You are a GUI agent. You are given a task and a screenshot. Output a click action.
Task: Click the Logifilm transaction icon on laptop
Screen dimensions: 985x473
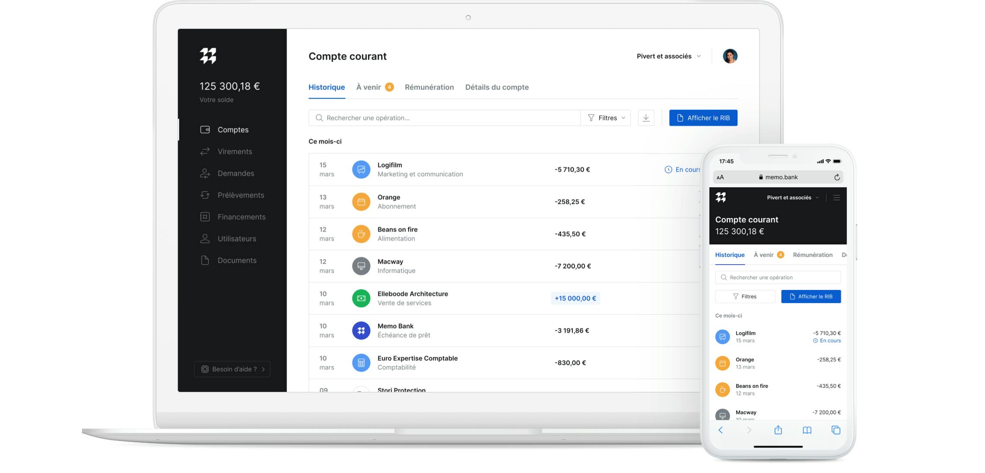click(361, 170)
